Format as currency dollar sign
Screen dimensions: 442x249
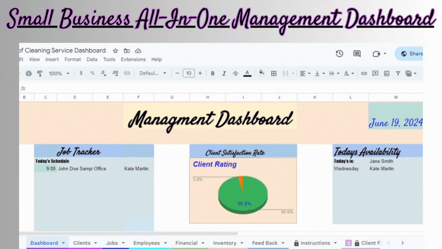click(x=81, y=73)
